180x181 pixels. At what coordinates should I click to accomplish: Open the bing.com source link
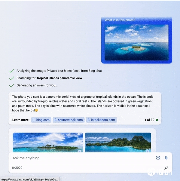point(41,120)
